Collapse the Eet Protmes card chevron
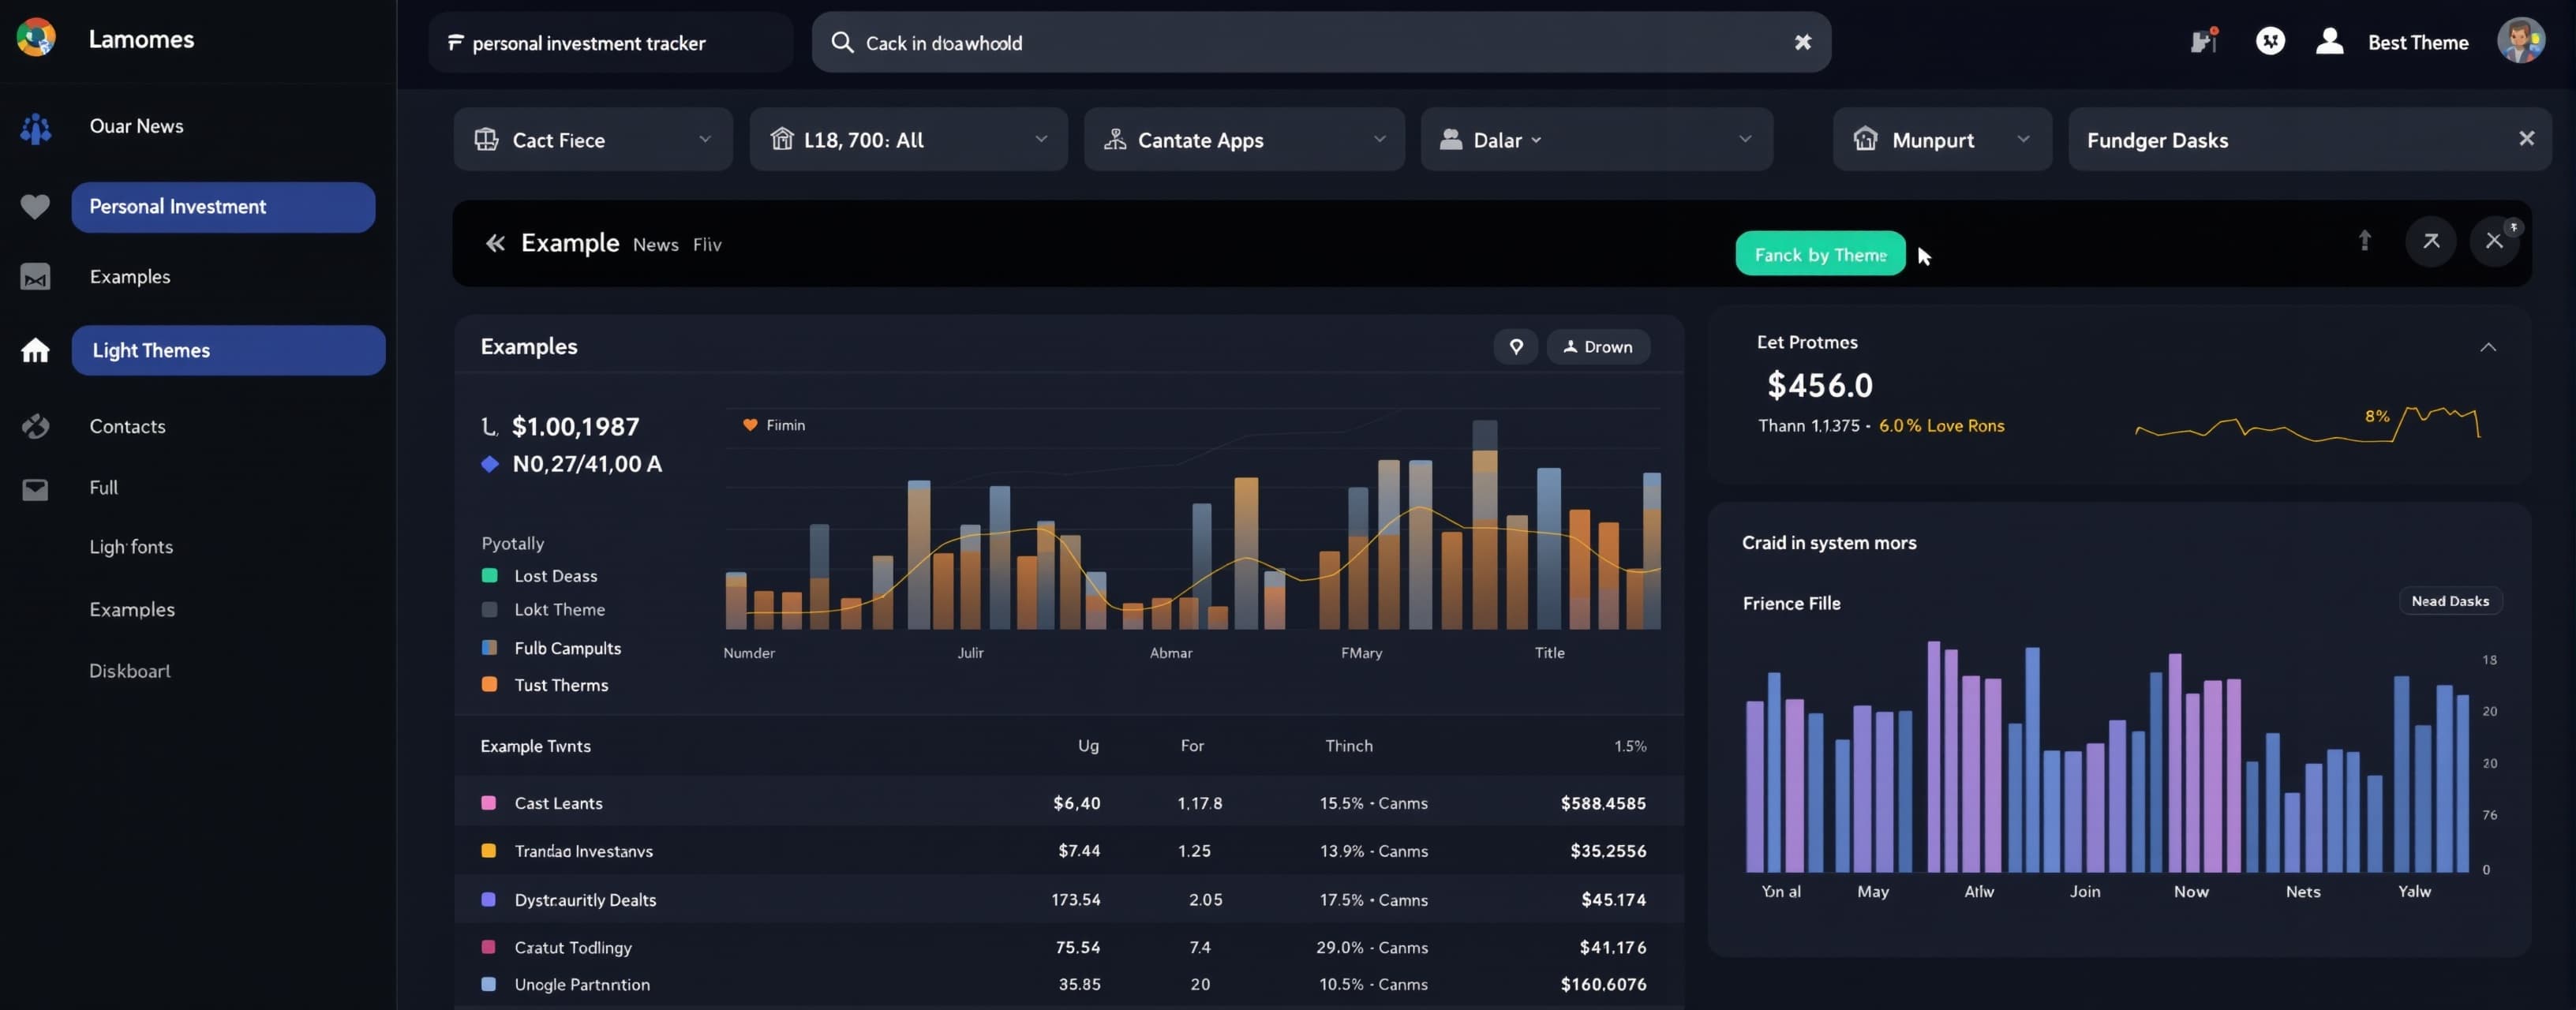Image resolution: width=2576 pixels, height=1010 pixels. point(2488,347)
